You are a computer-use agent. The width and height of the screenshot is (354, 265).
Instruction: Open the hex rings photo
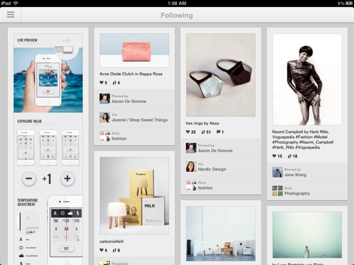221,75
